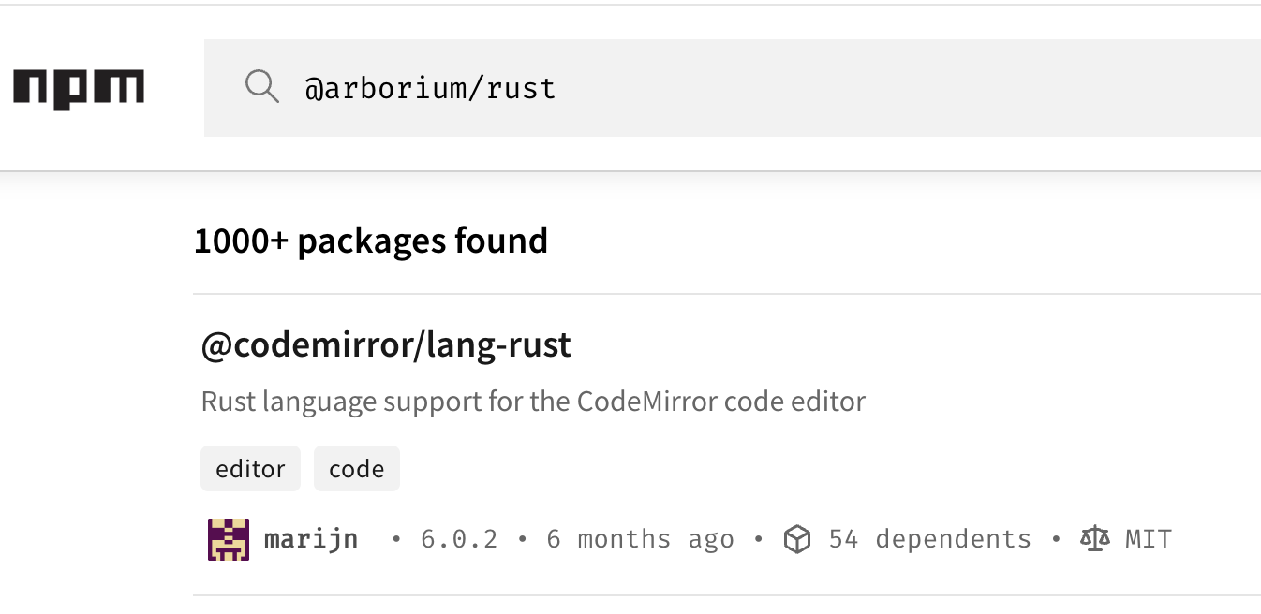Open the @codemirror/lang-rust package page

tap(386, 344)
